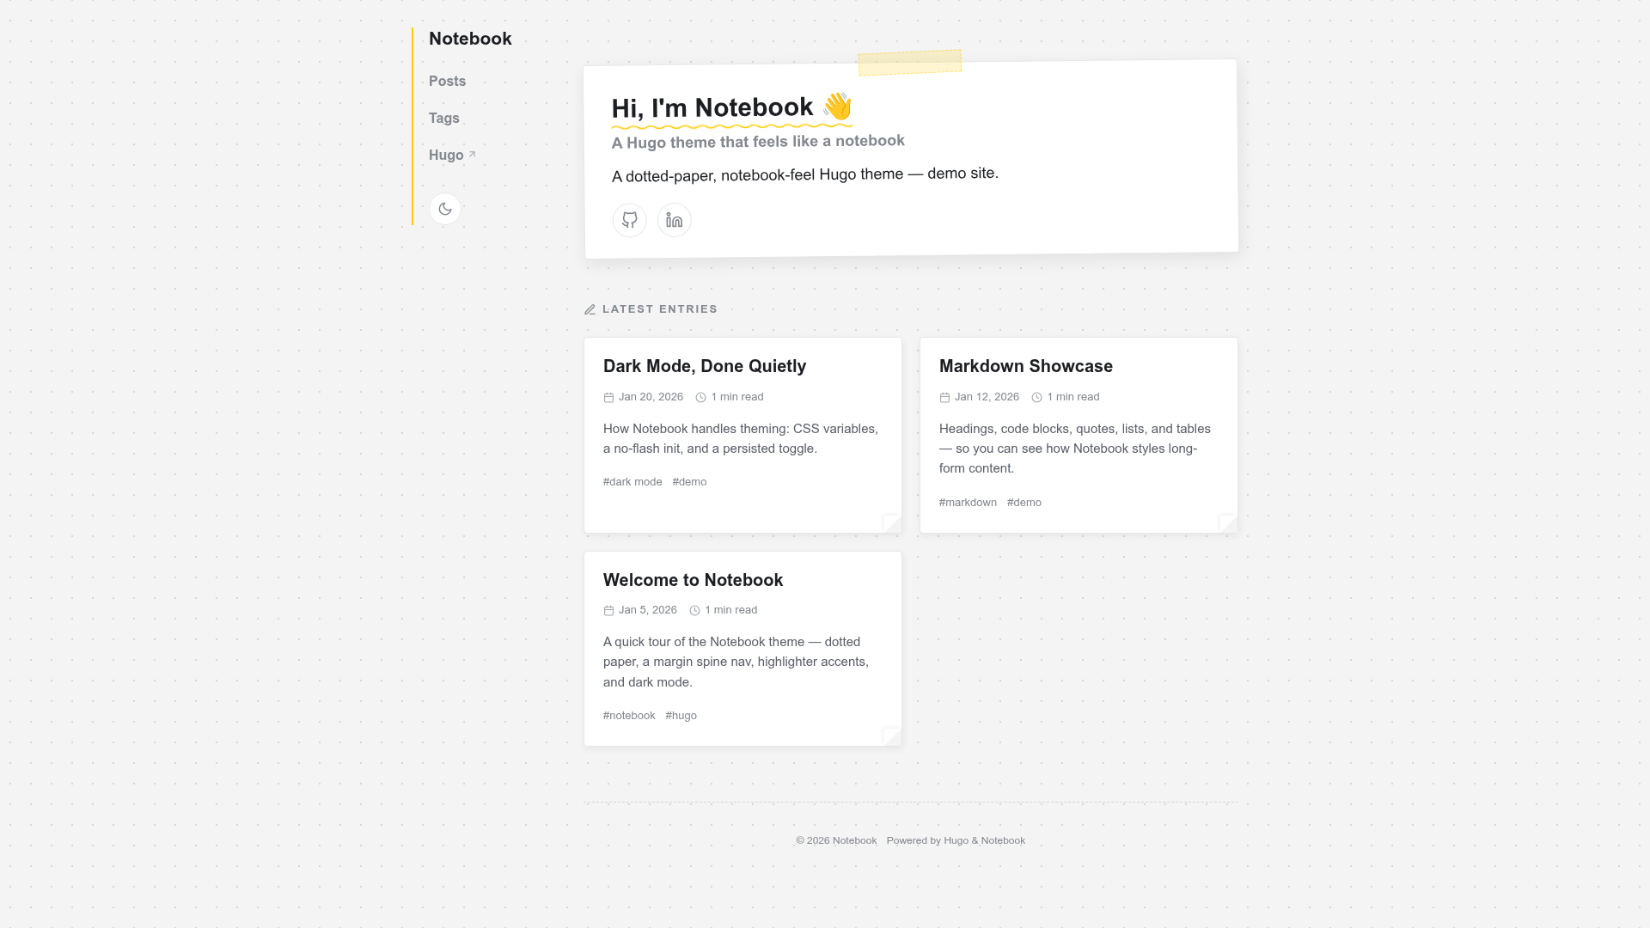Click the waving hand emoji

837,106
